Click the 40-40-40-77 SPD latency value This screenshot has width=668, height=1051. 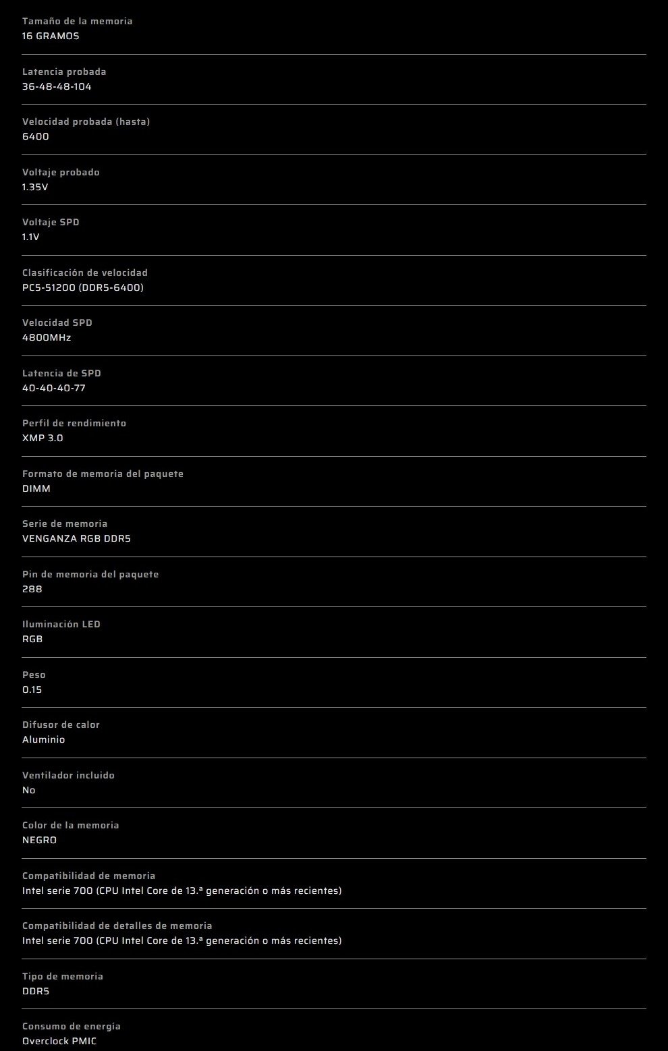54,388
